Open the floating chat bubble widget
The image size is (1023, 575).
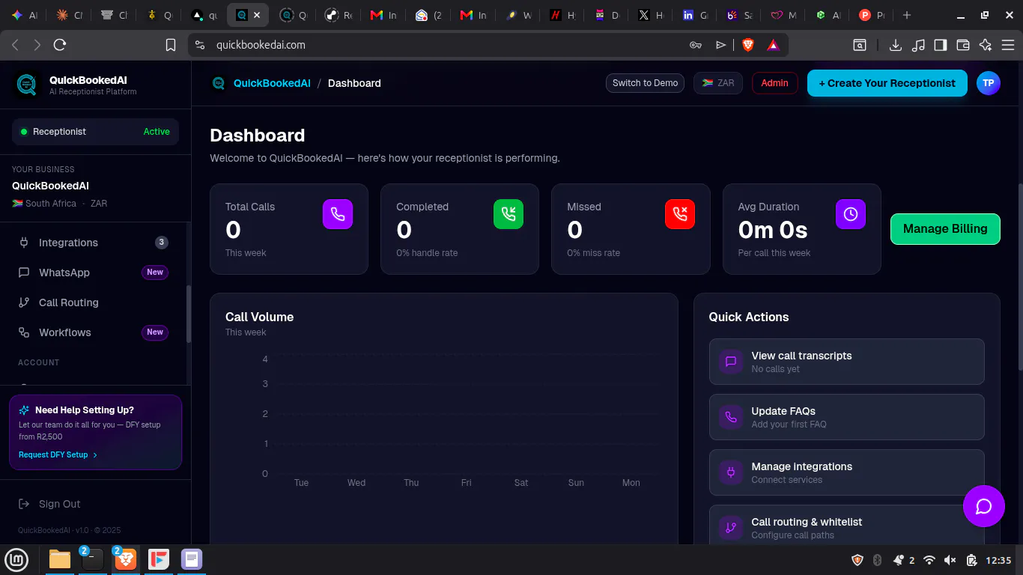[x=984, y=506]
